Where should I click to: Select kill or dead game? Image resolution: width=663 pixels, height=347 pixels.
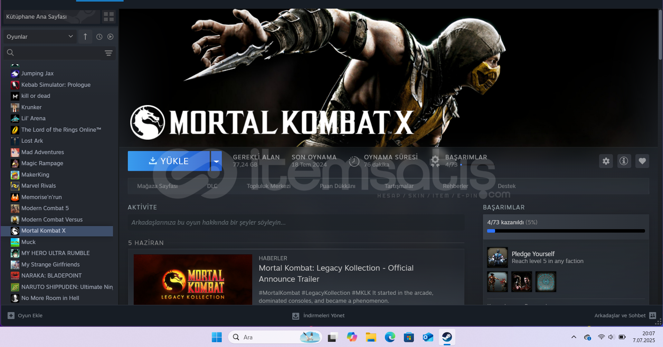36,96
